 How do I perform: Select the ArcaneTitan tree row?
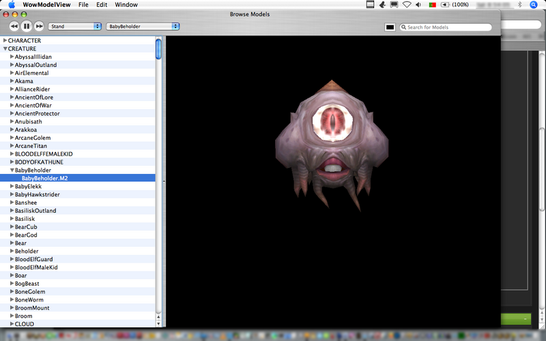coord(78,146)
